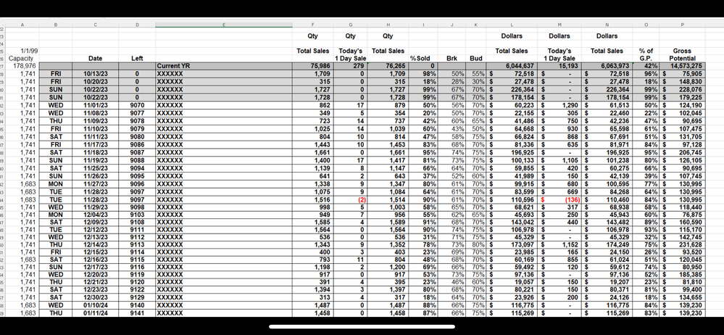Select the highlighted column E header

[223, 25]
